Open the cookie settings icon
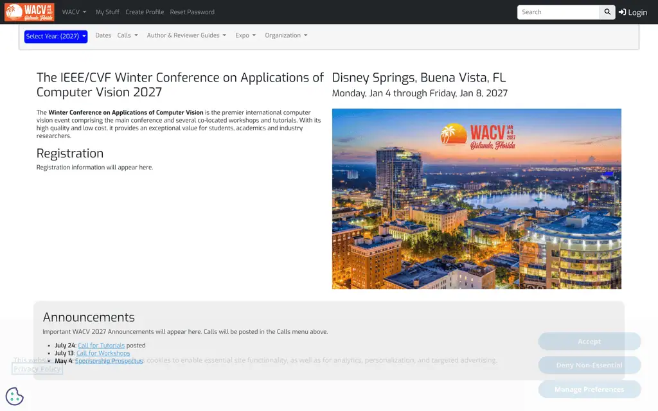Screen dimensions: 658x411 point(14,396)
